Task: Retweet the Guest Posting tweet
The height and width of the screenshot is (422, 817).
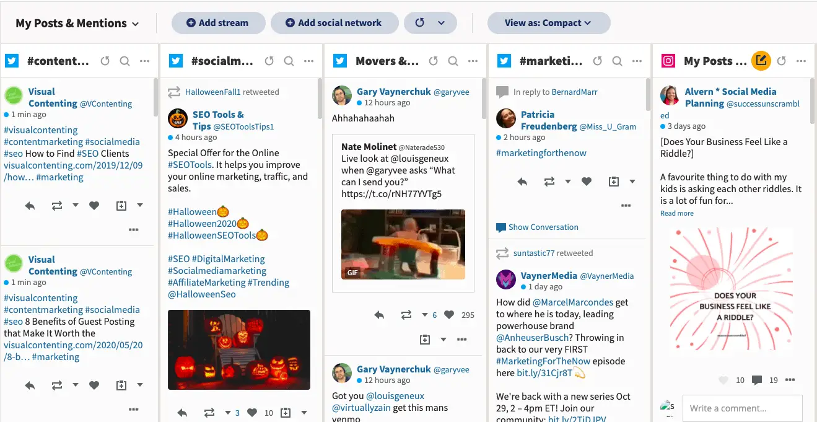Action: (x=57, y=385)
